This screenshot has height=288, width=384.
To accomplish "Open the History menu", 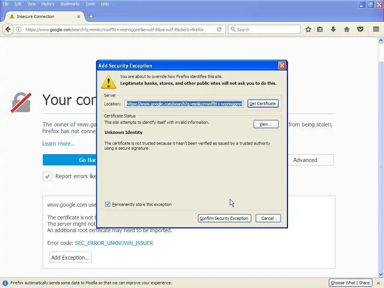I will point(48,4).
